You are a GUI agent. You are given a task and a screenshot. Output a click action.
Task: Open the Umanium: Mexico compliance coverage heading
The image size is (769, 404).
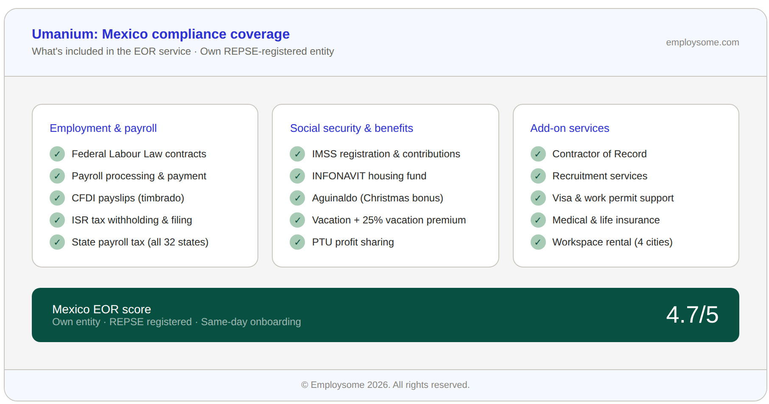tap(160, 34)
